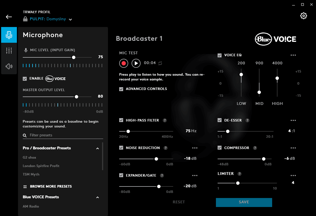The height and width of the screenshot is (216, 316).
Task: Click the presets list scrollbar
Action: click(103, 156)
